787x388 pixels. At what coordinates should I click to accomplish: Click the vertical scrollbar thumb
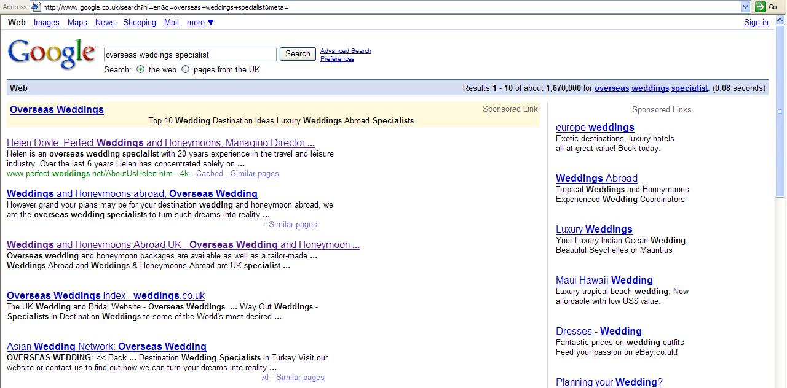[781, 111]
